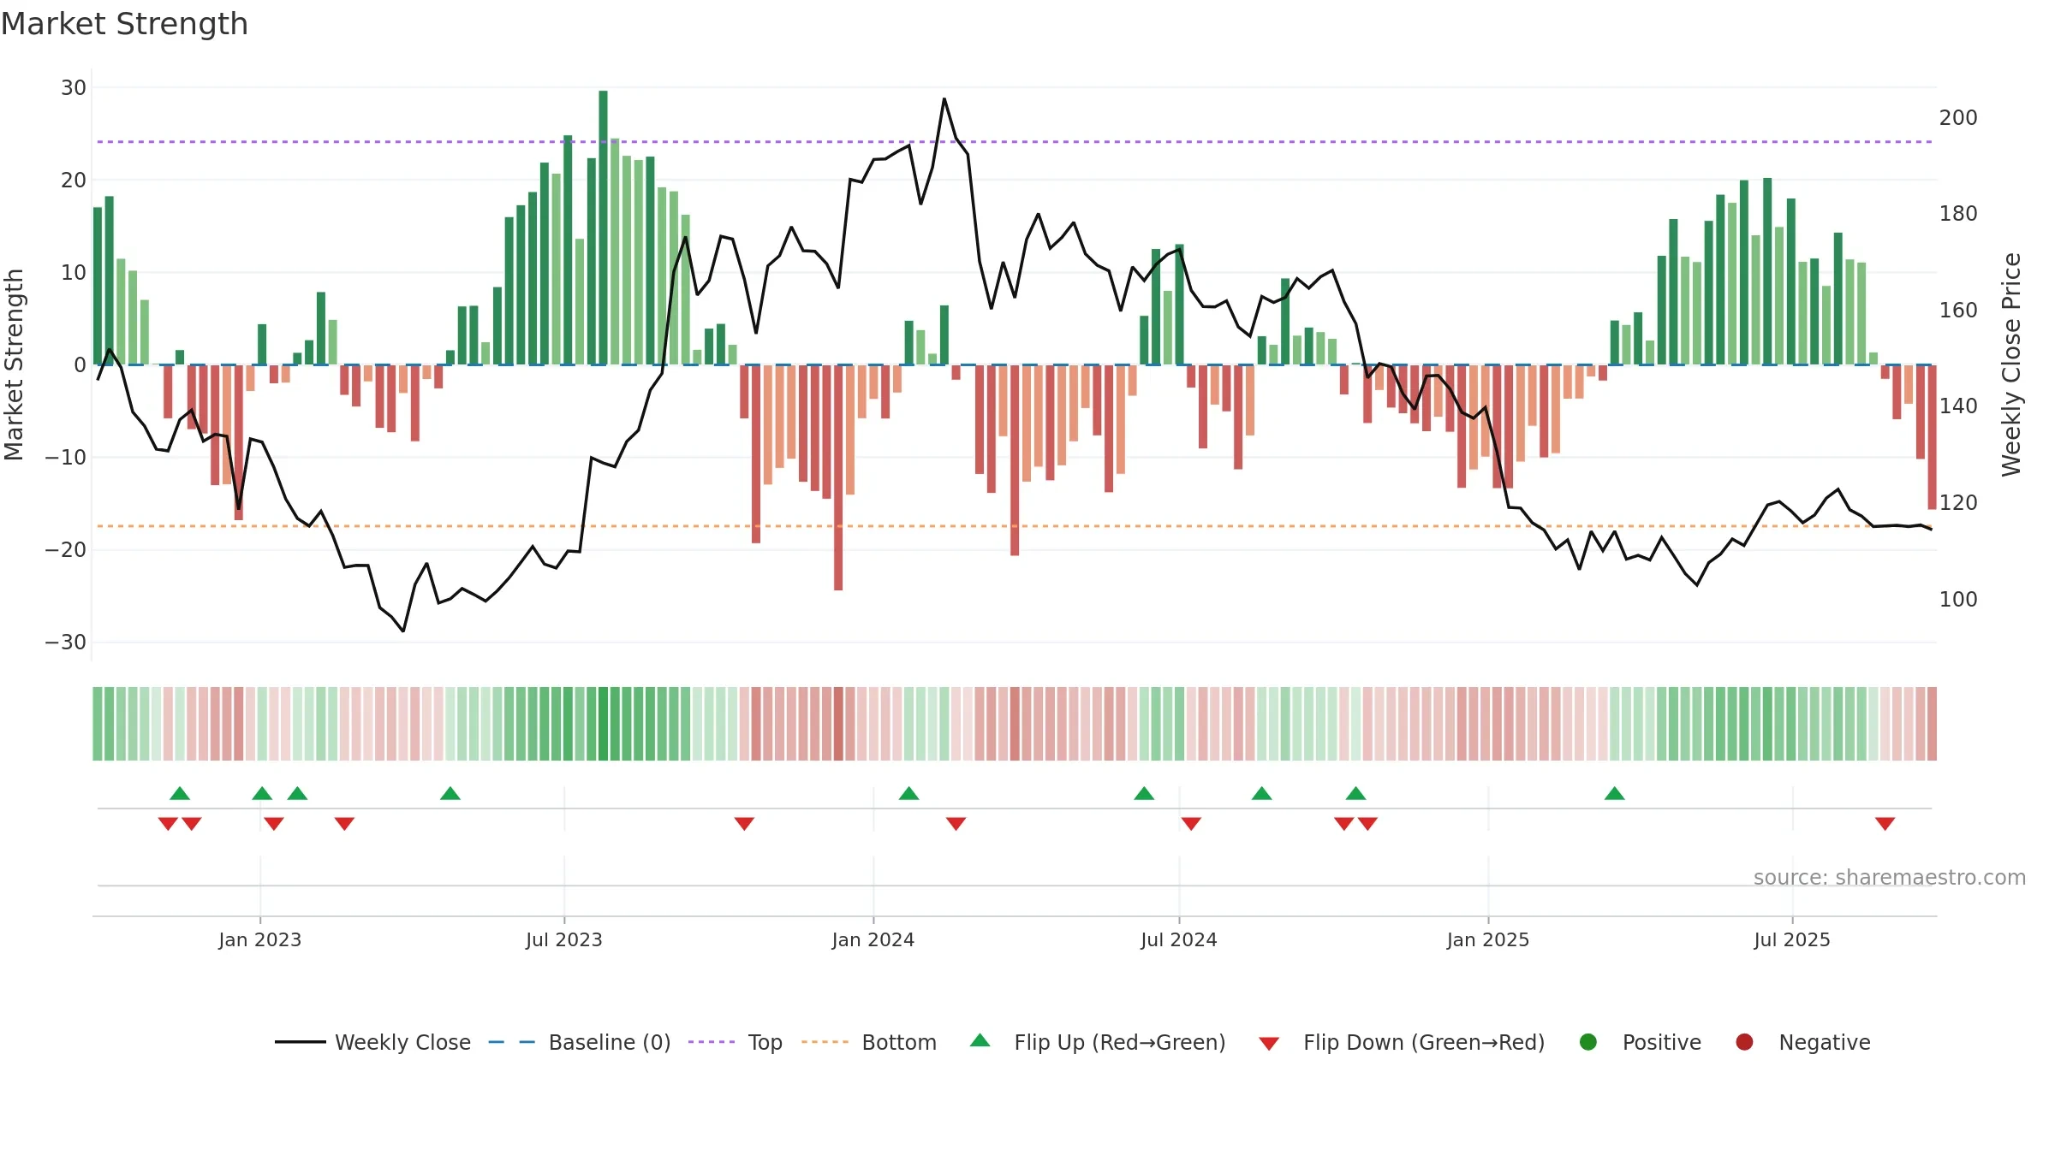Click the flip-up triangle near April 2023
Screen dimensions: 2055x1155
450,793
